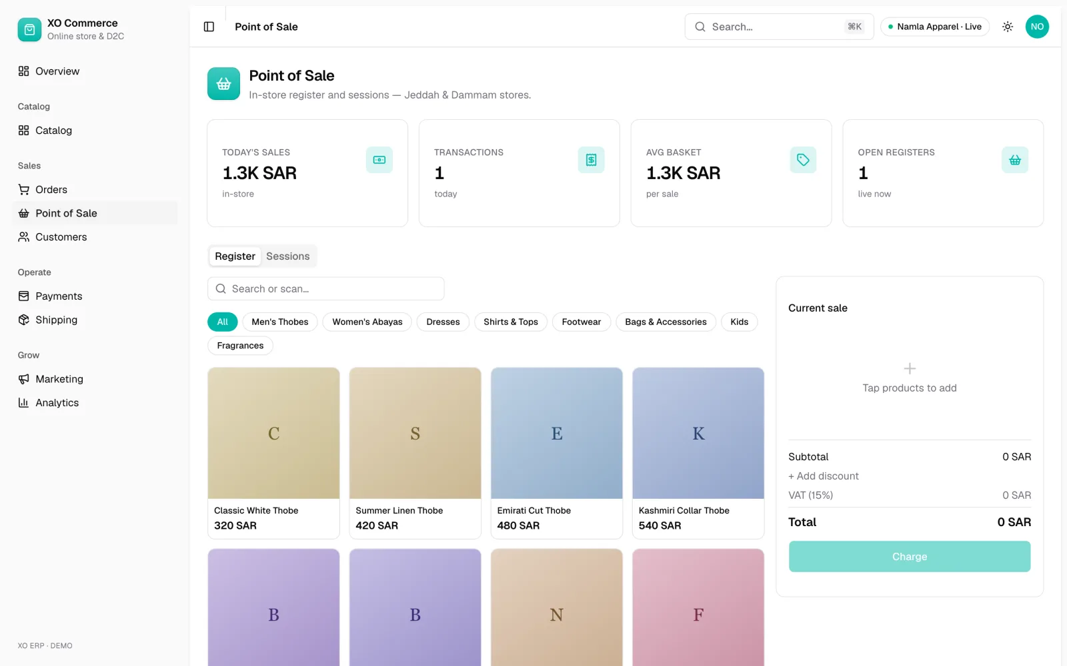Open the Namla Apparel Live store switcher
This screenshot has width=1067, height=666.
click(x=935, y=27)
